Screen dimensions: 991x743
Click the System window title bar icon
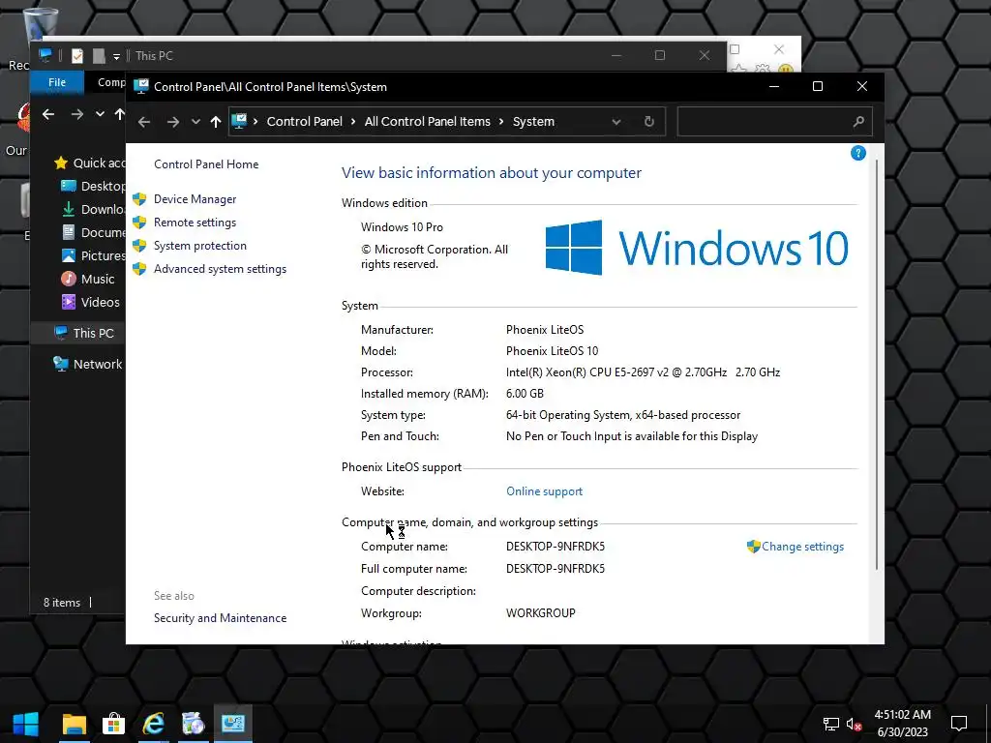141,86
